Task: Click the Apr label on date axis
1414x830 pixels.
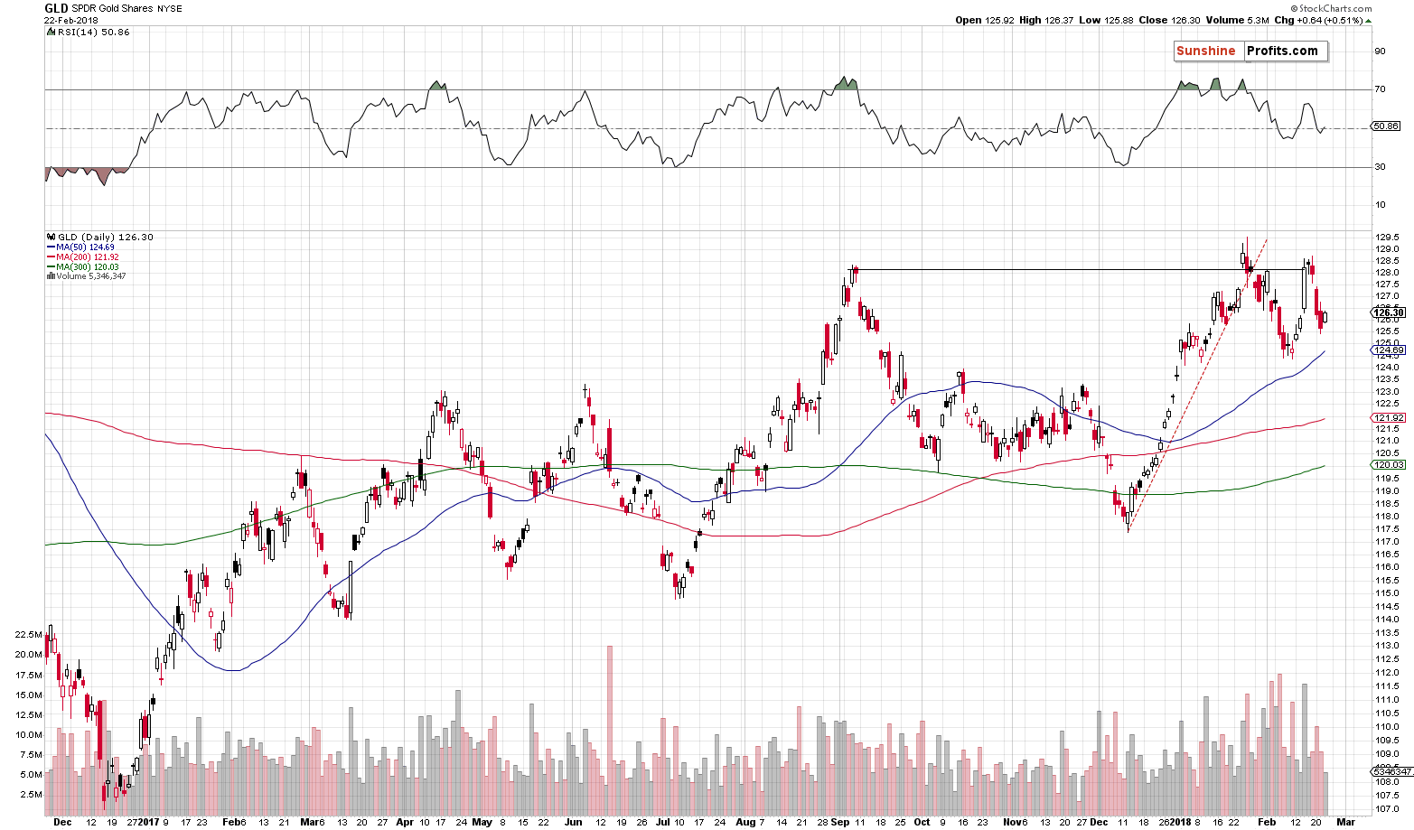Action: click(x=404, y=823)
